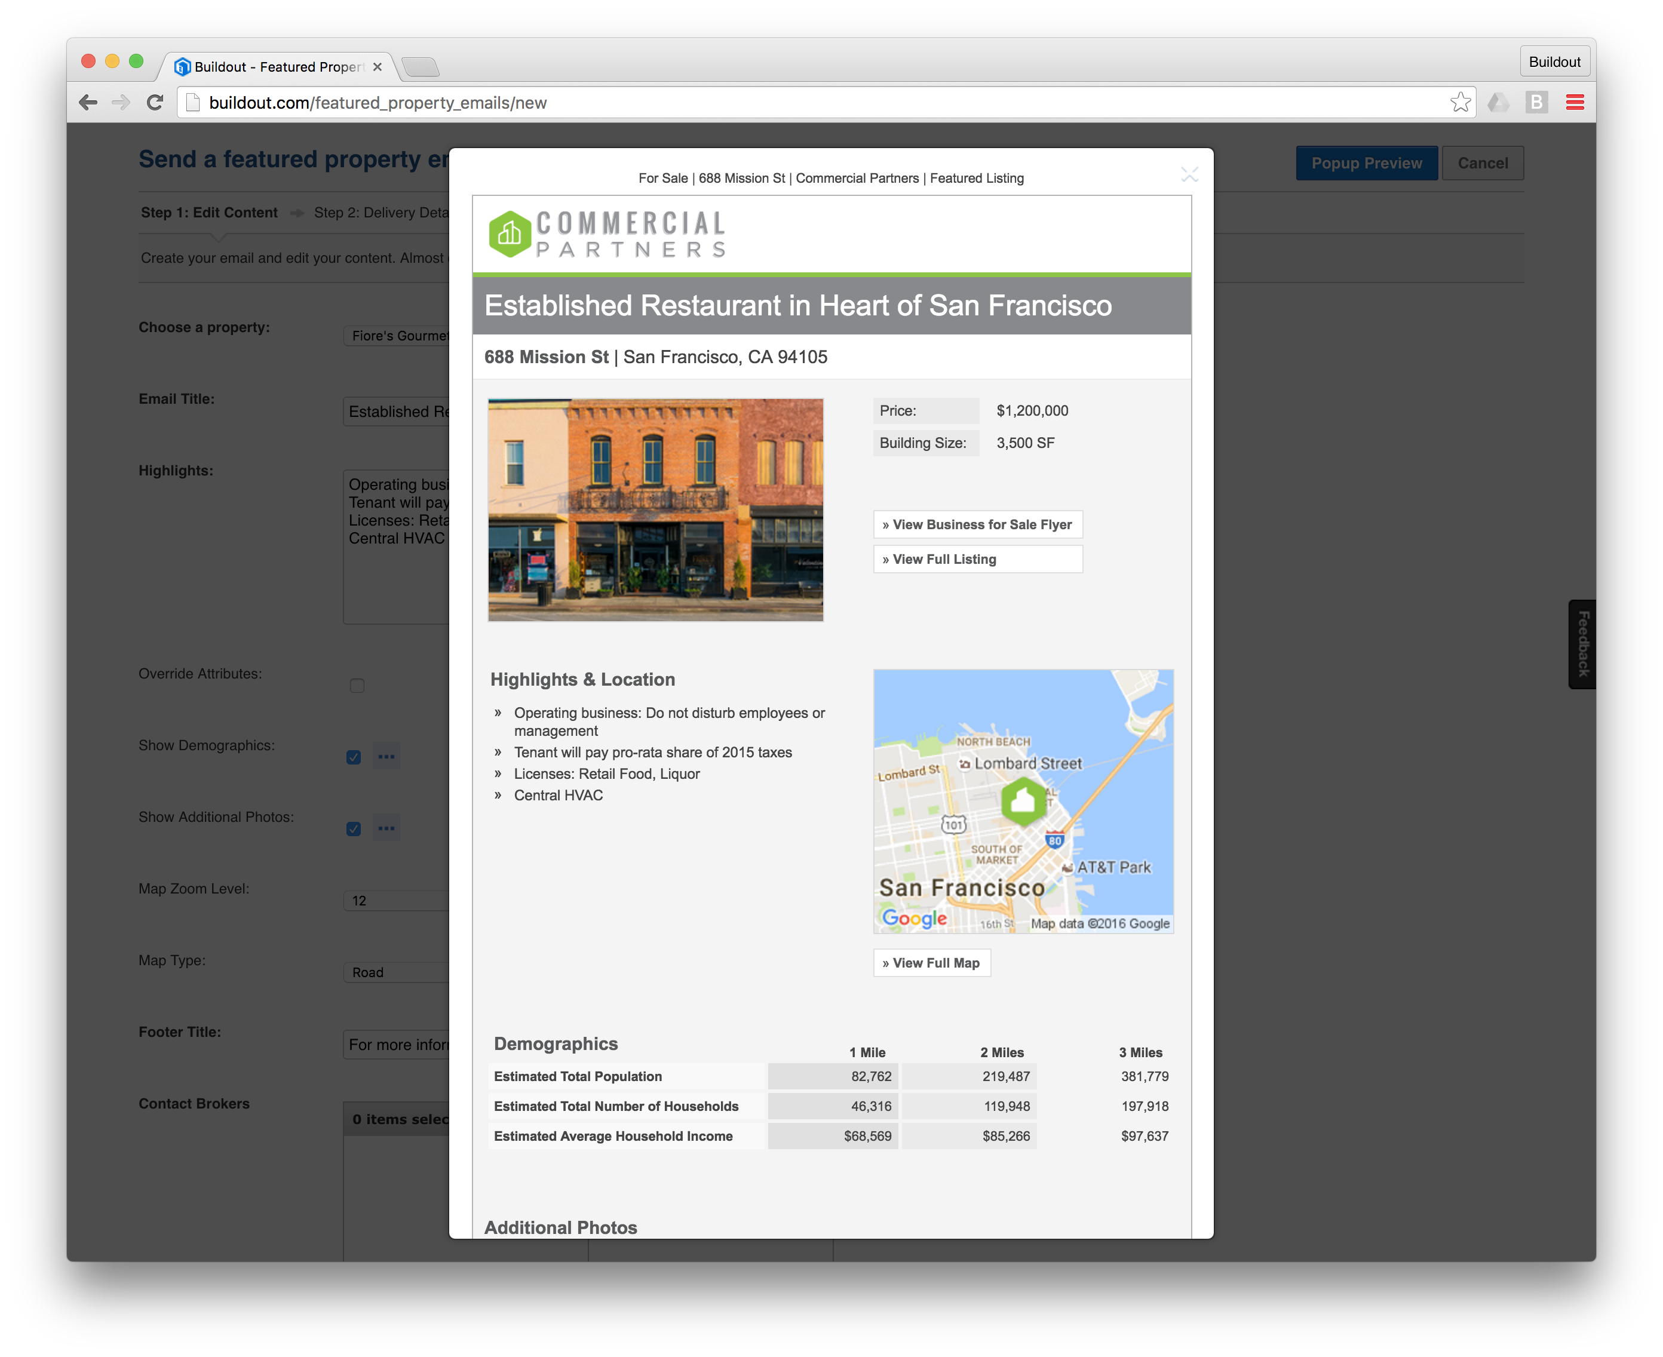1663x1357 pixels.
Task: Go to Step 1: Edit Content
Action: 208,213
